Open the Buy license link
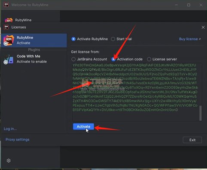This screenshot has height=170, width=207. [190, 39]
